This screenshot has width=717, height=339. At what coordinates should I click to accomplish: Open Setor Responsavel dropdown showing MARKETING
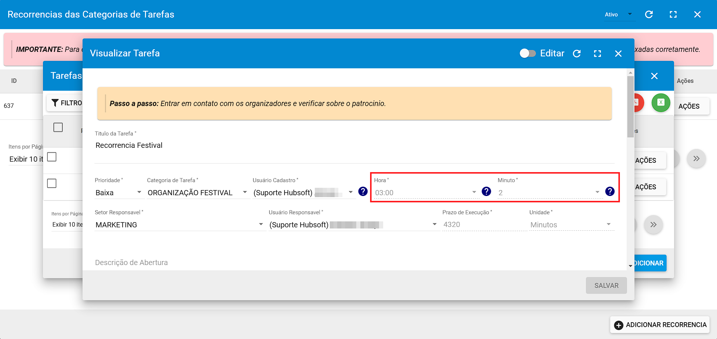[x=180, y=225]
